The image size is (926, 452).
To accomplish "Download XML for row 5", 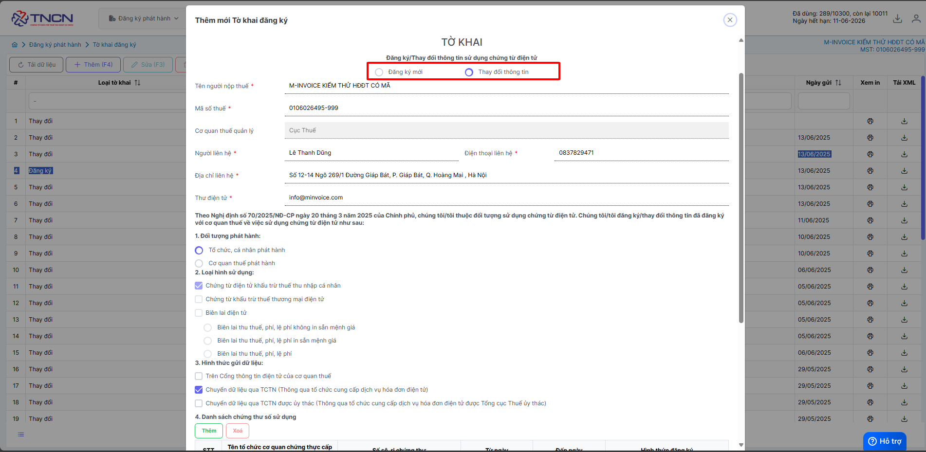I will [904, 187].
